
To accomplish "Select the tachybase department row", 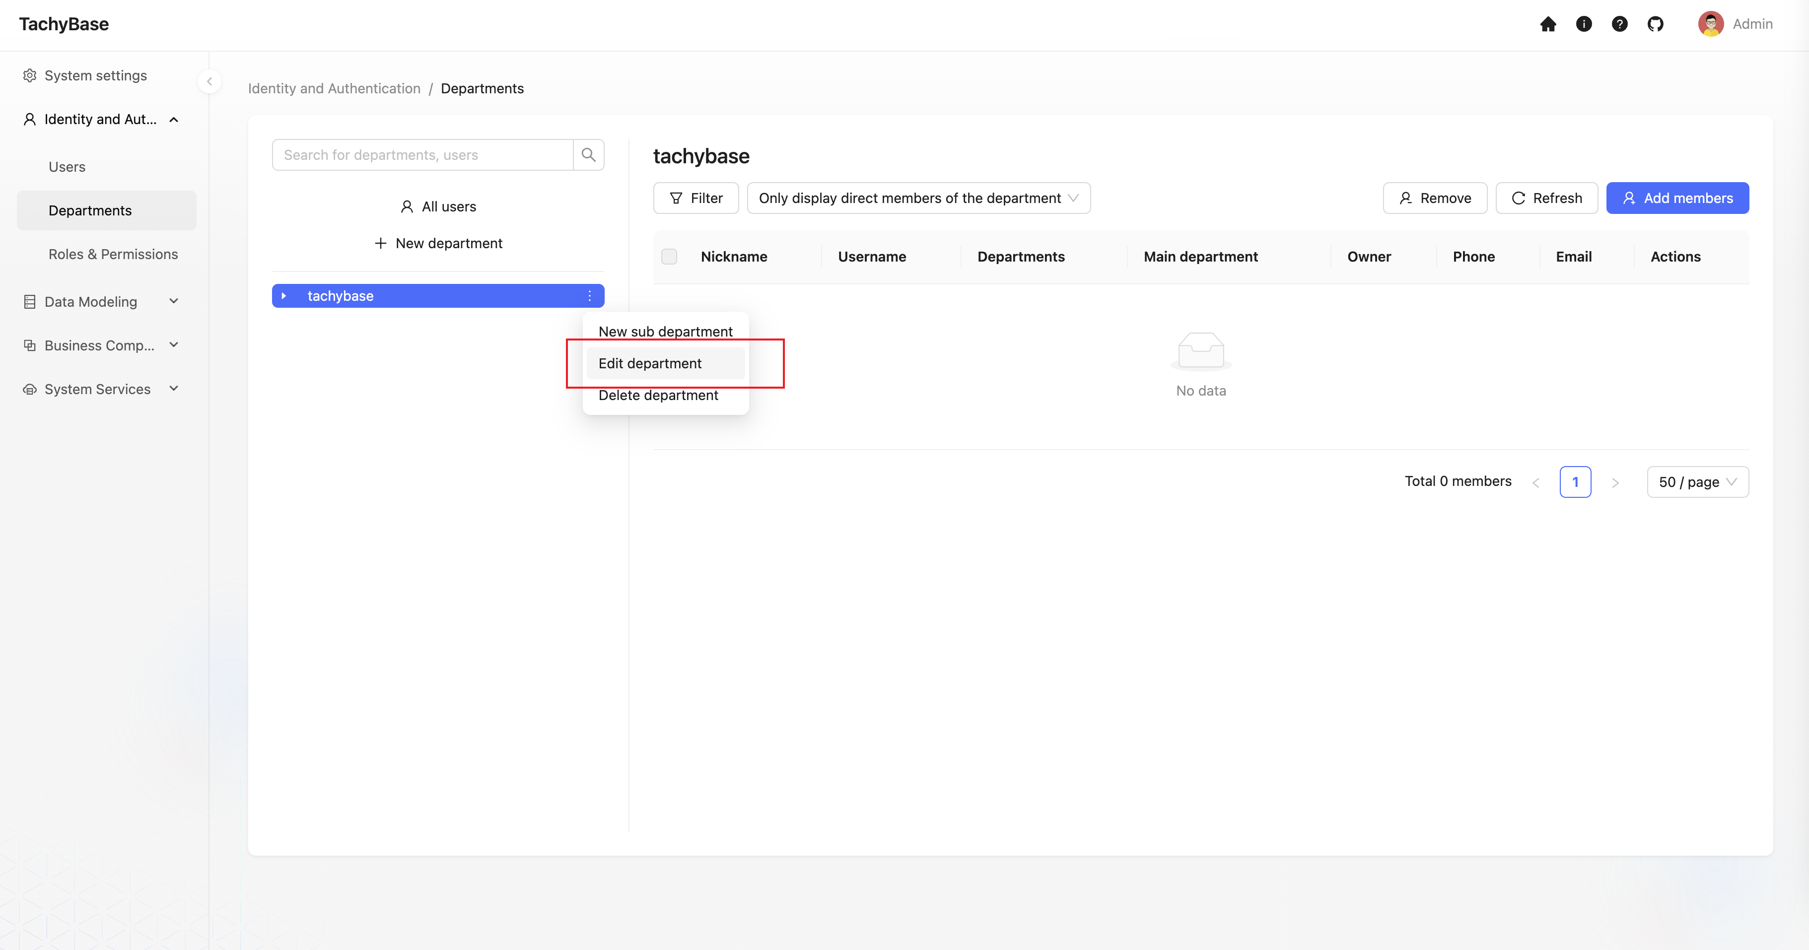I will [438, 296].
